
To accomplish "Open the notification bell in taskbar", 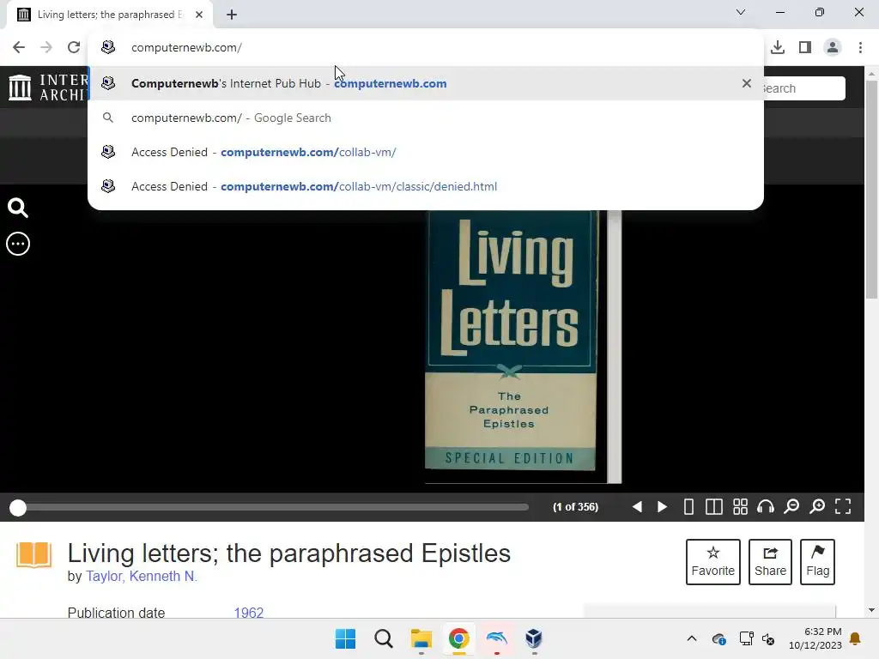I will [x=856, y=638].
